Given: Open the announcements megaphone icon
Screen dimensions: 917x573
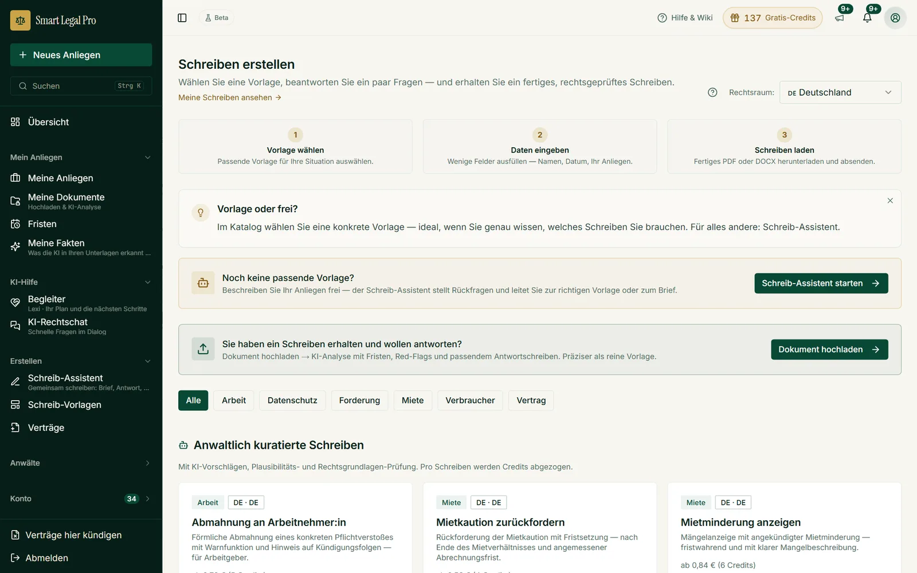Looking at the screenshot, I should coord(840,18).
